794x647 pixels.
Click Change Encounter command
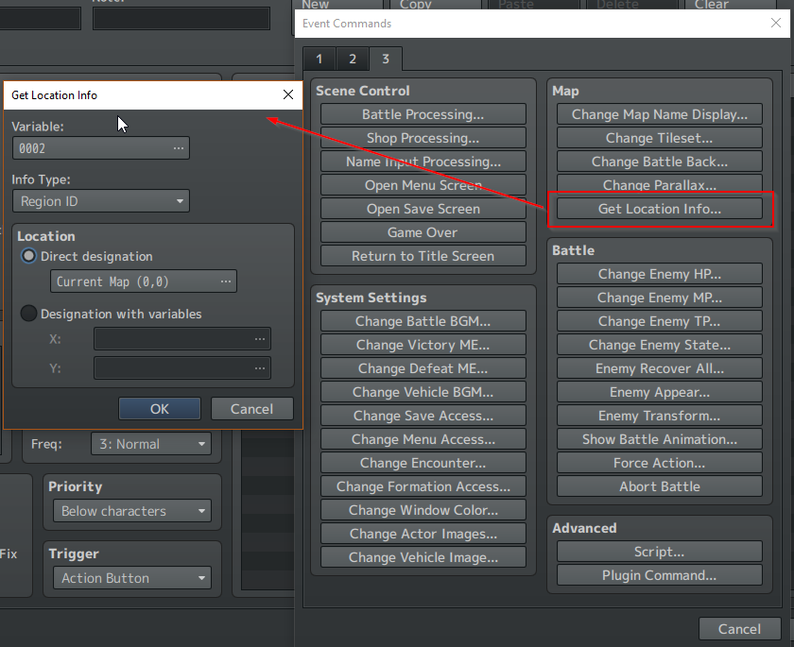pos(423,463)
